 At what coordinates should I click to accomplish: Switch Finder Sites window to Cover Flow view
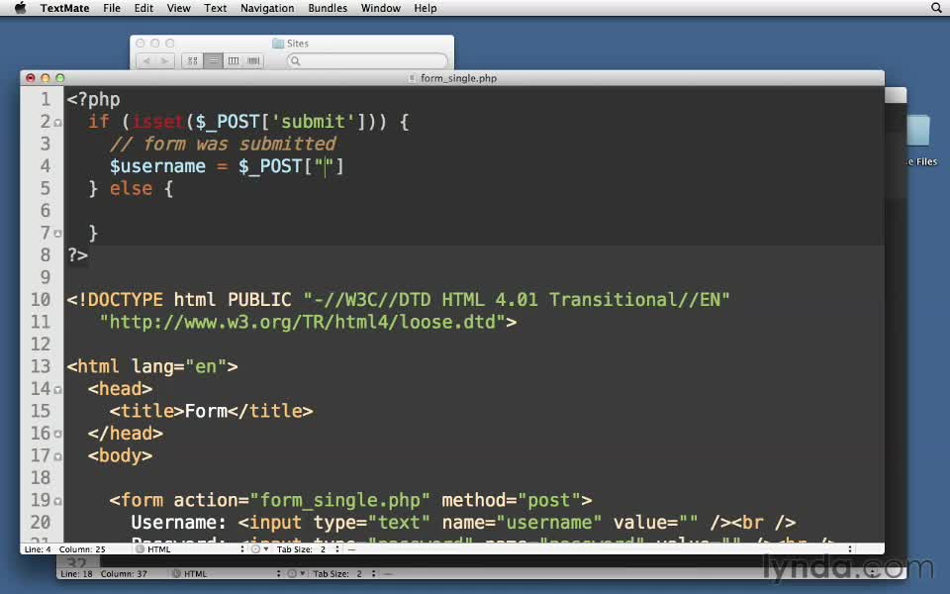click(x=253, y=60)
